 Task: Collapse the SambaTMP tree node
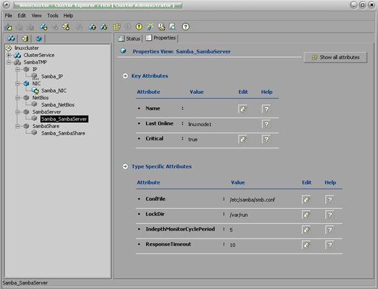click(x=9, y=62)
